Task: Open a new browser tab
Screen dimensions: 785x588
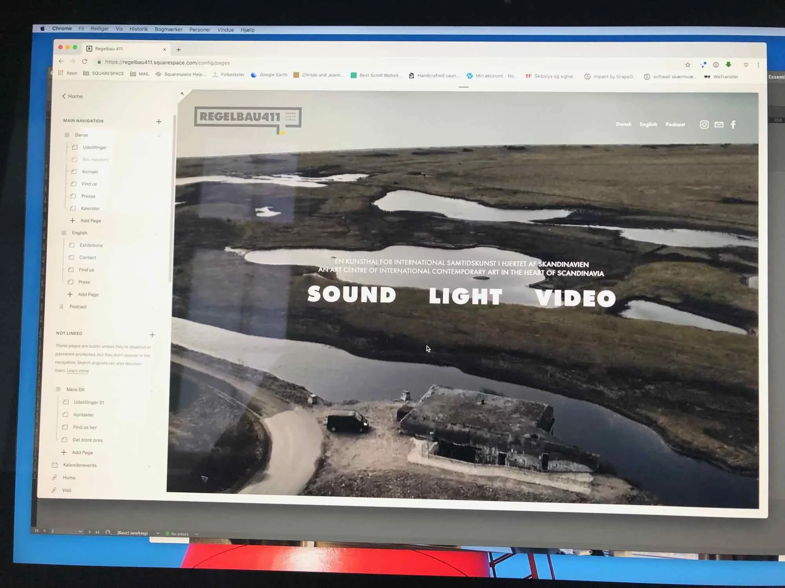Action: (x=179, y=49)
